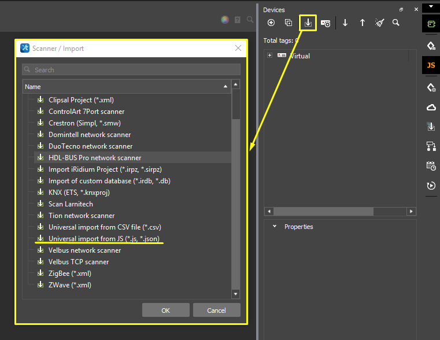Select Universal import from JS entry
Screen dimensions: 440x340
(x=103, y=239)
